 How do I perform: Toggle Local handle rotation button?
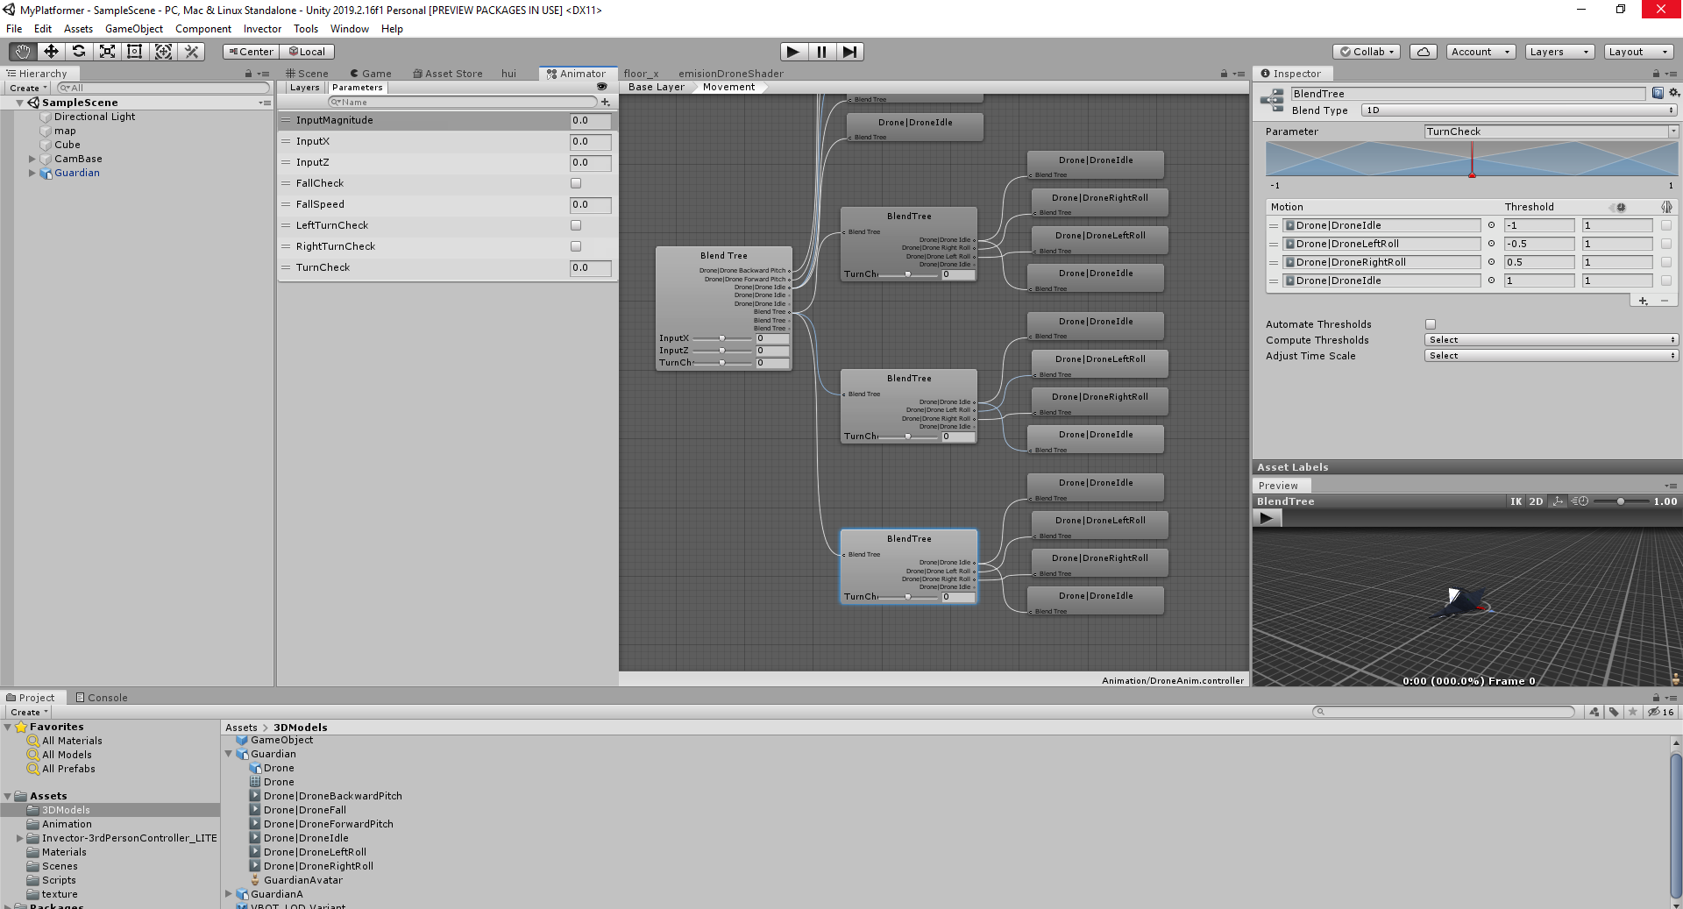[x=307, y=52]
